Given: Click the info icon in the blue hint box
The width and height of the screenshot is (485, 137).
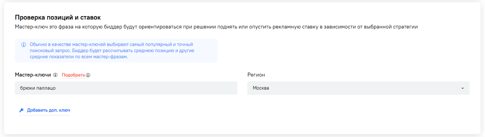Looking at the screenshot, I should point(23,45).
